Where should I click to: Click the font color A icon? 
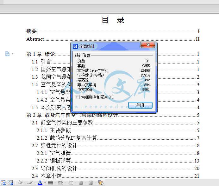point(40,183)
